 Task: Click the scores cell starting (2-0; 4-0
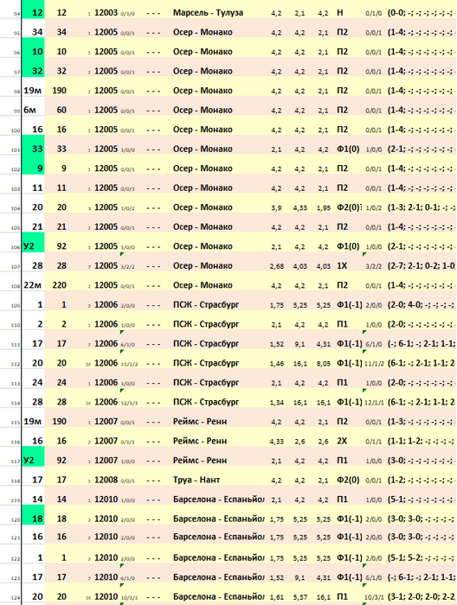[422, 305]
